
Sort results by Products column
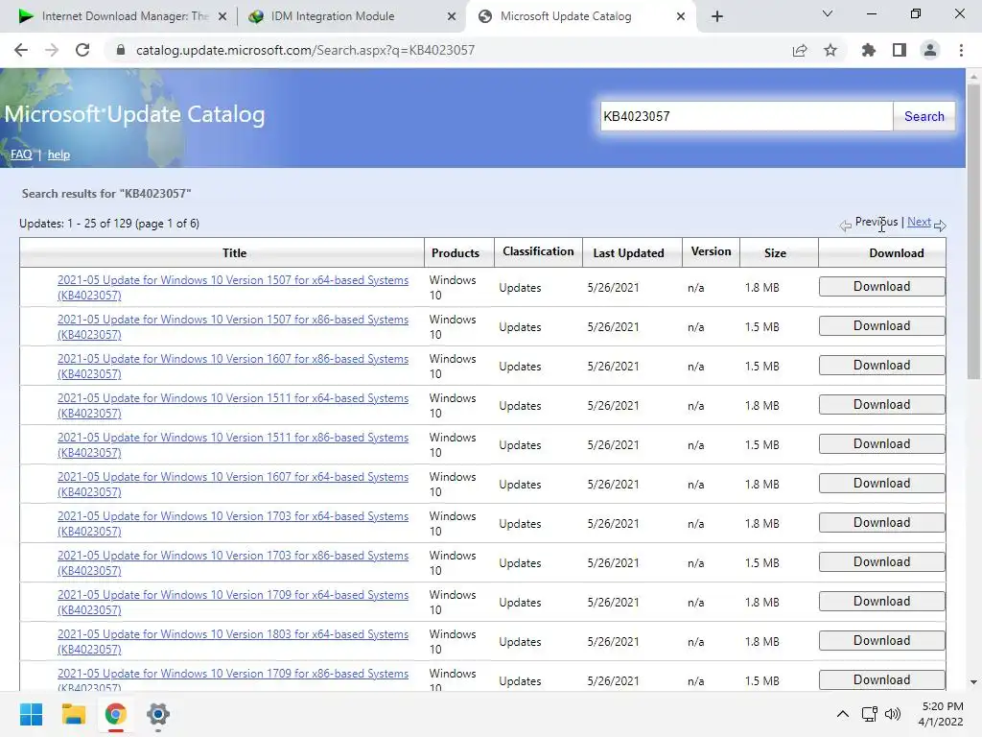click(456, 253)
